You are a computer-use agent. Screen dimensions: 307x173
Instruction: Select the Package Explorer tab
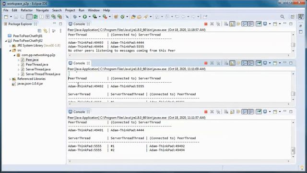coord(20,24)
